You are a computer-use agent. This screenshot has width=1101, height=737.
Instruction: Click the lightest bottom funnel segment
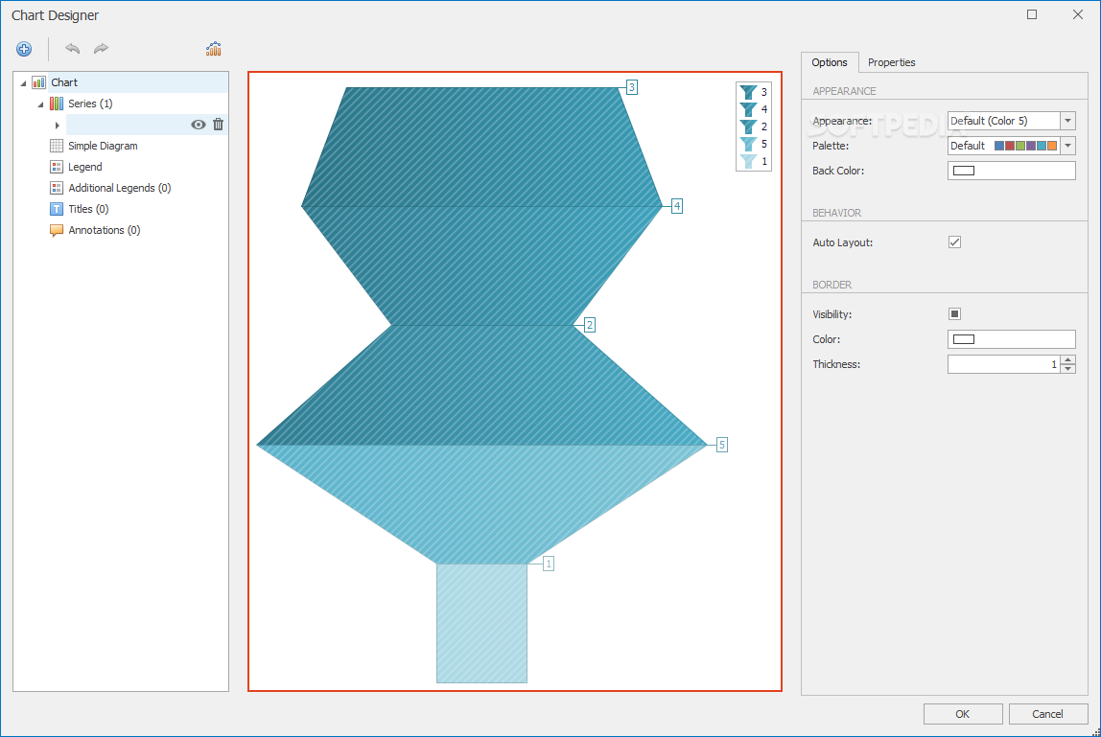[481, 623]
